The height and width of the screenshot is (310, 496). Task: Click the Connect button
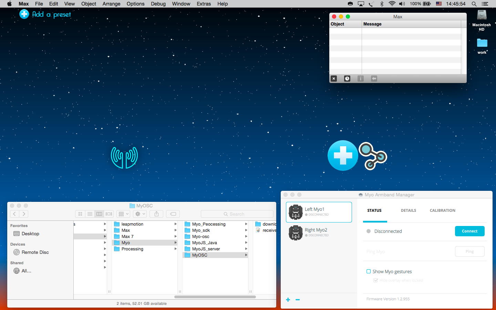(x=469, y=231)
